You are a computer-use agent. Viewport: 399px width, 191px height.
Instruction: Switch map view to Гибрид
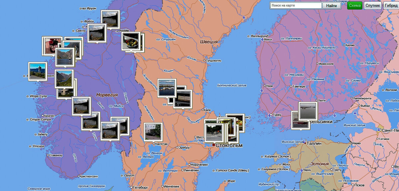pyautogui.click(x=391, y=6)
